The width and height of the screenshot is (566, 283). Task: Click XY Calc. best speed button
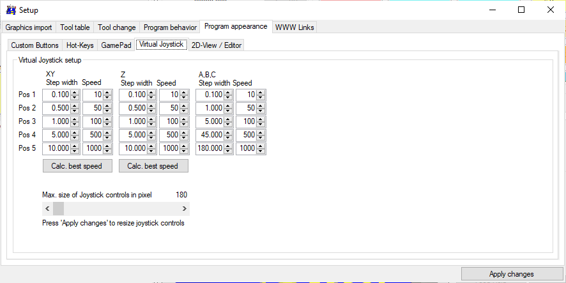click(77, 166)
